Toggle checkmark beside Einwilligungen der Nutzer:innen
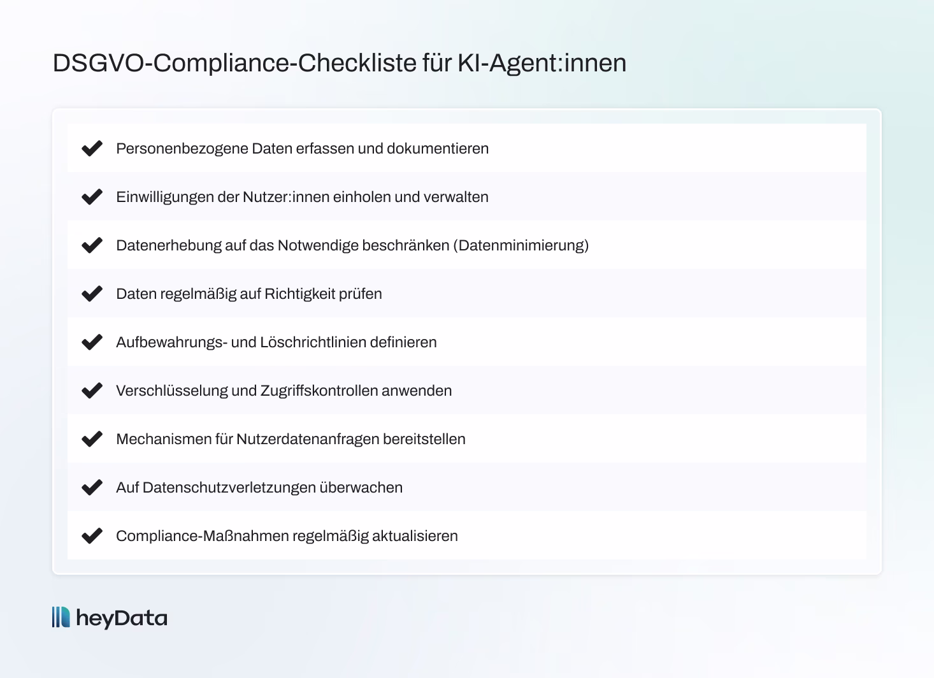934x678 pixels. [92, 197]
